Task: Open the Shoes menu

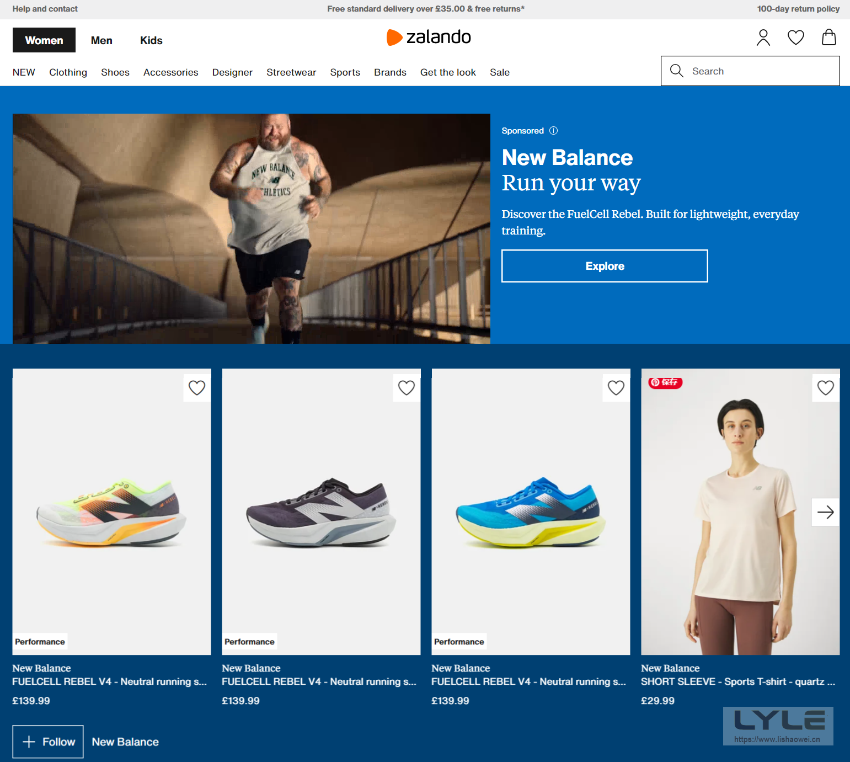Action: pos(115,72)
